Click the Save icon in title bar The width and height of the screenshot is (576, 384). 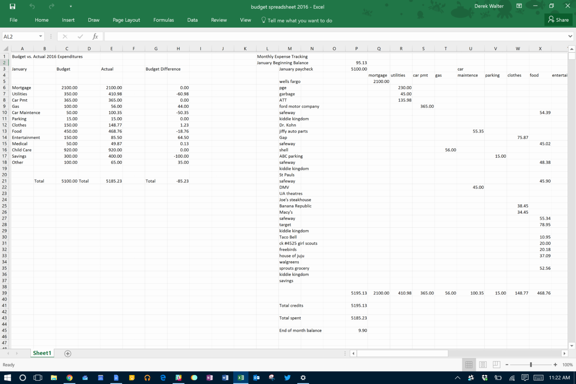[12, 6]
